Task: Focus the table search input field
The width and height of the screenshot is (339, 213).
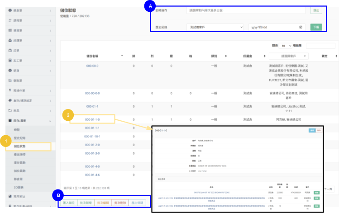Action: [x=320, y=46]
